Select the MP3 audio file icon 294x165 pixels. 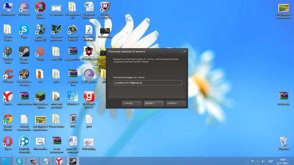tap(89, 33)
